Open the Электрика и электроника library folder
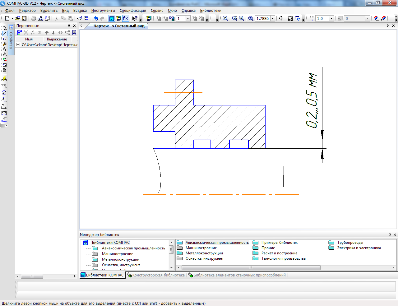 click(x=354, y=248)
